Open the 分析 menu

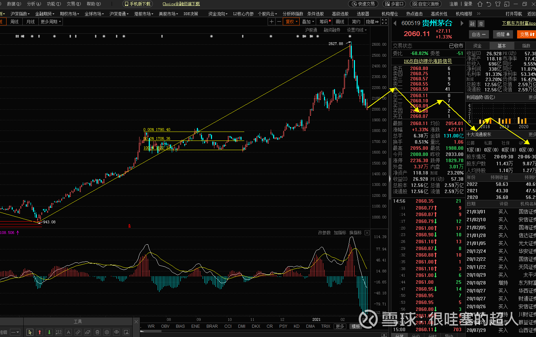coord(34,4)
